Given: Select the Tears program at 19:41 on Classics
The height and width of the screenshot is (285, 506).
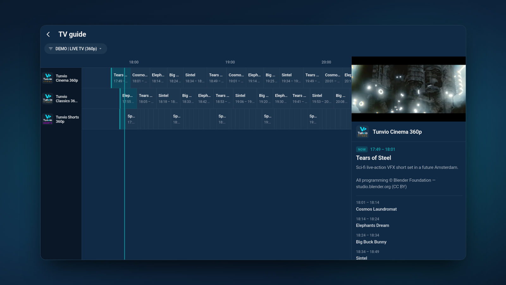Looking at the screenshot, I should (300, 98).
